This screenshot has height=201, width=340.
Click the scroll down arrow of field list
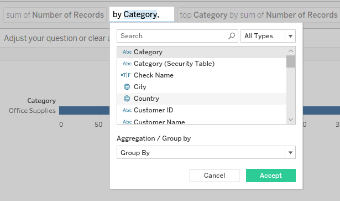pyautogui.click(x=291, y=120)
